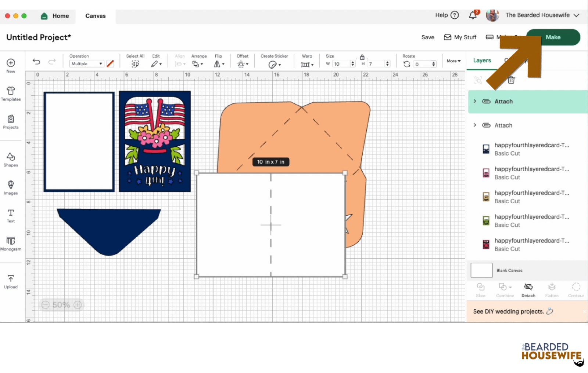Open the Offset tool
This screenshot has width=588, height=373.
click(x=243, y=64)
